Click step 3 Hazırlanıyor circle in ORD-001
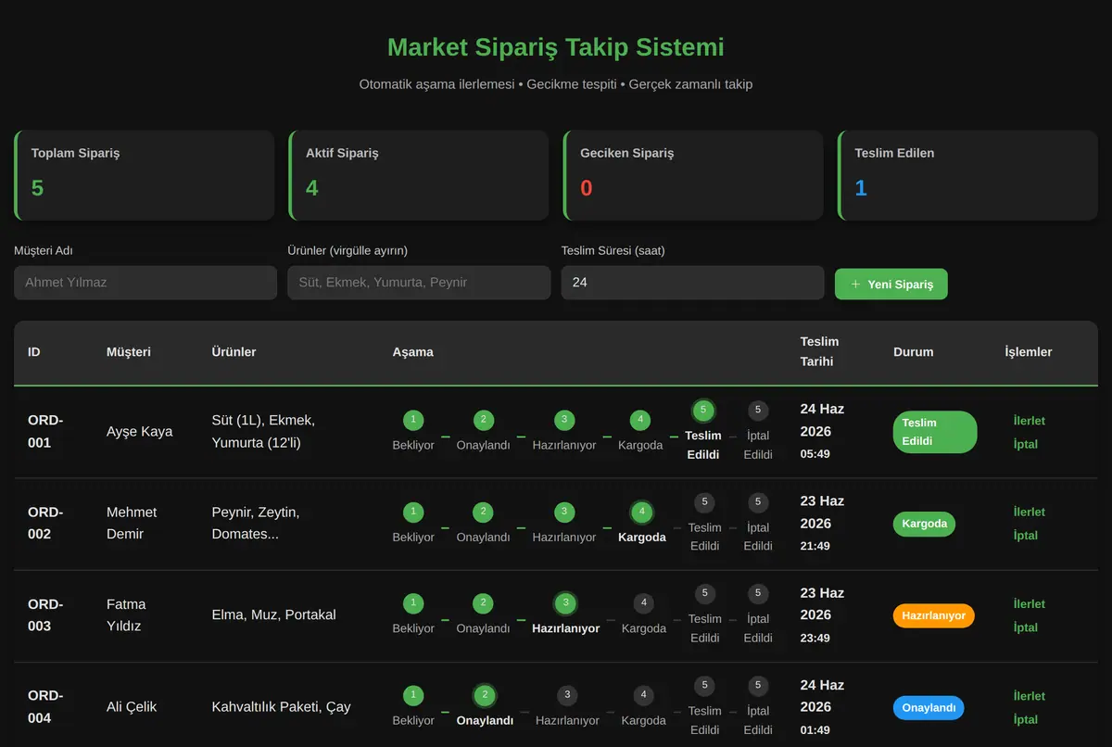The height and width of the screenshot is (747, 1112). [563, 420]
